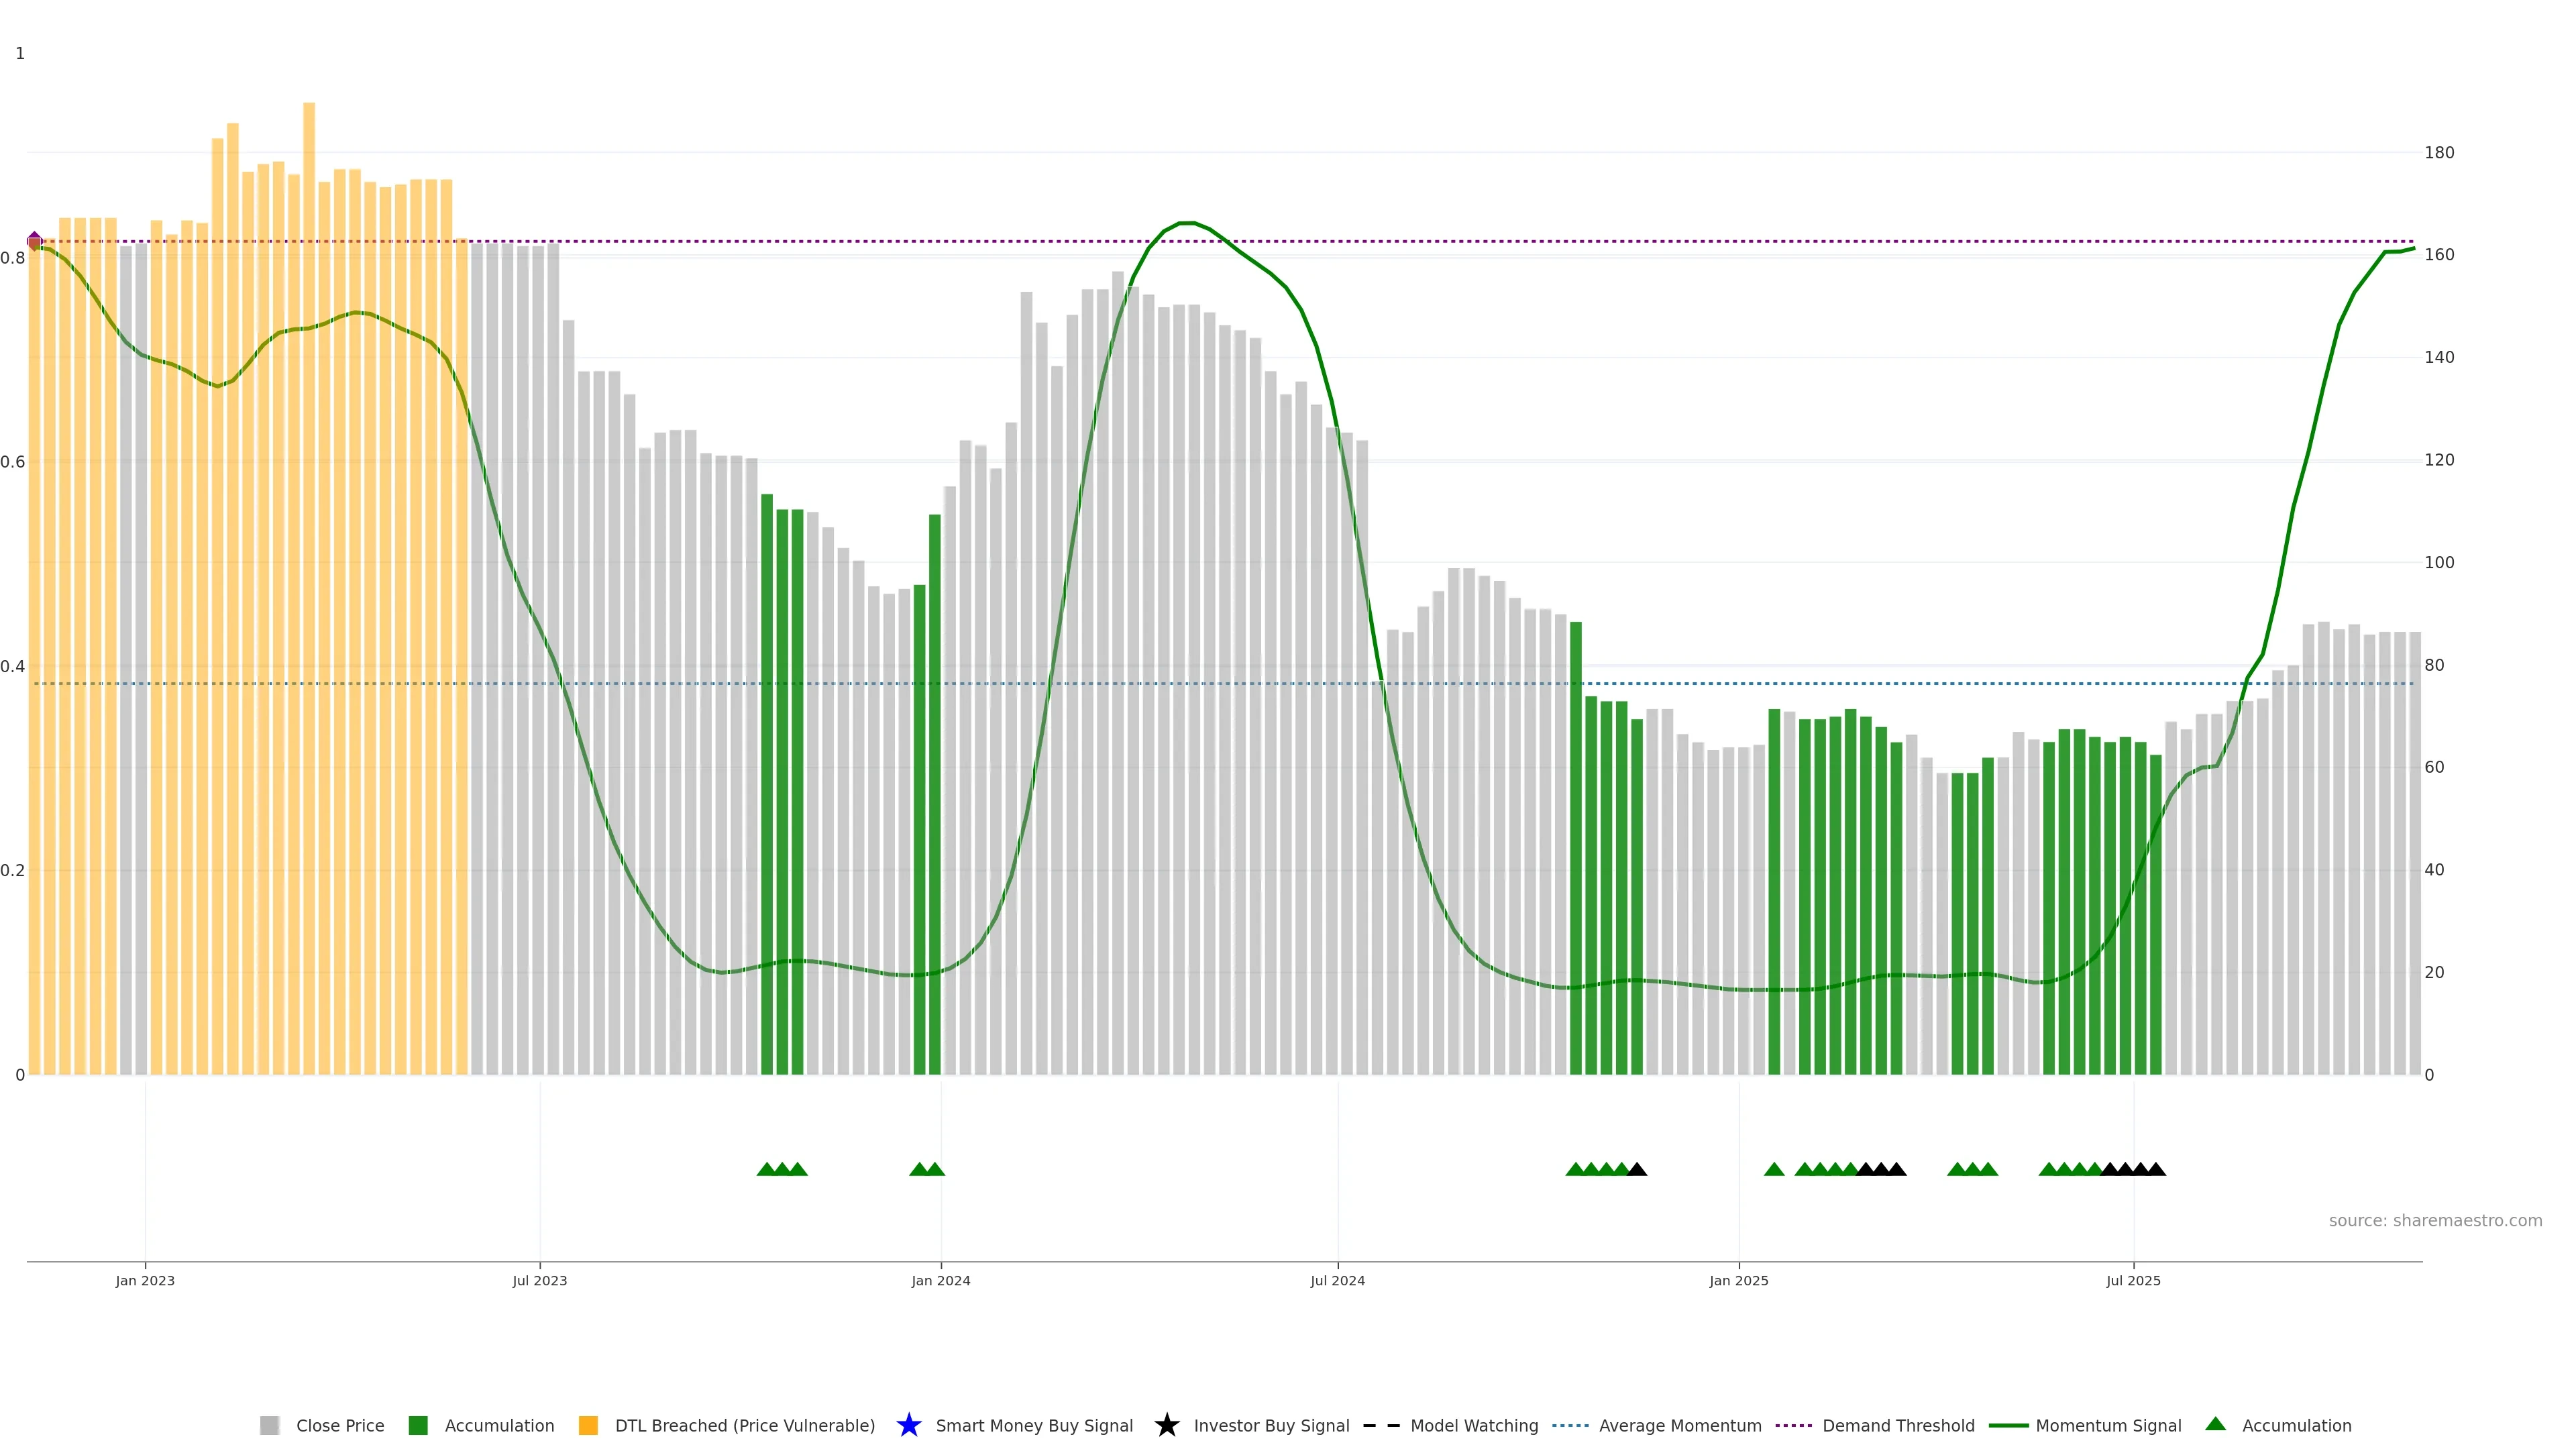Click the Jul 2023 axis label
This screenshot has height=1449, width=2576.
coord(540,1280)
